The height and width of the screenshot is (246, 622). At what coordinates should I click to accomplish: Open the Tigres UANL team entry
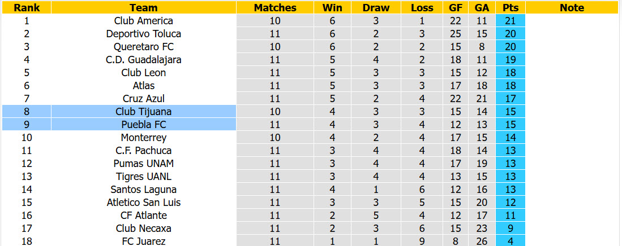144,177
